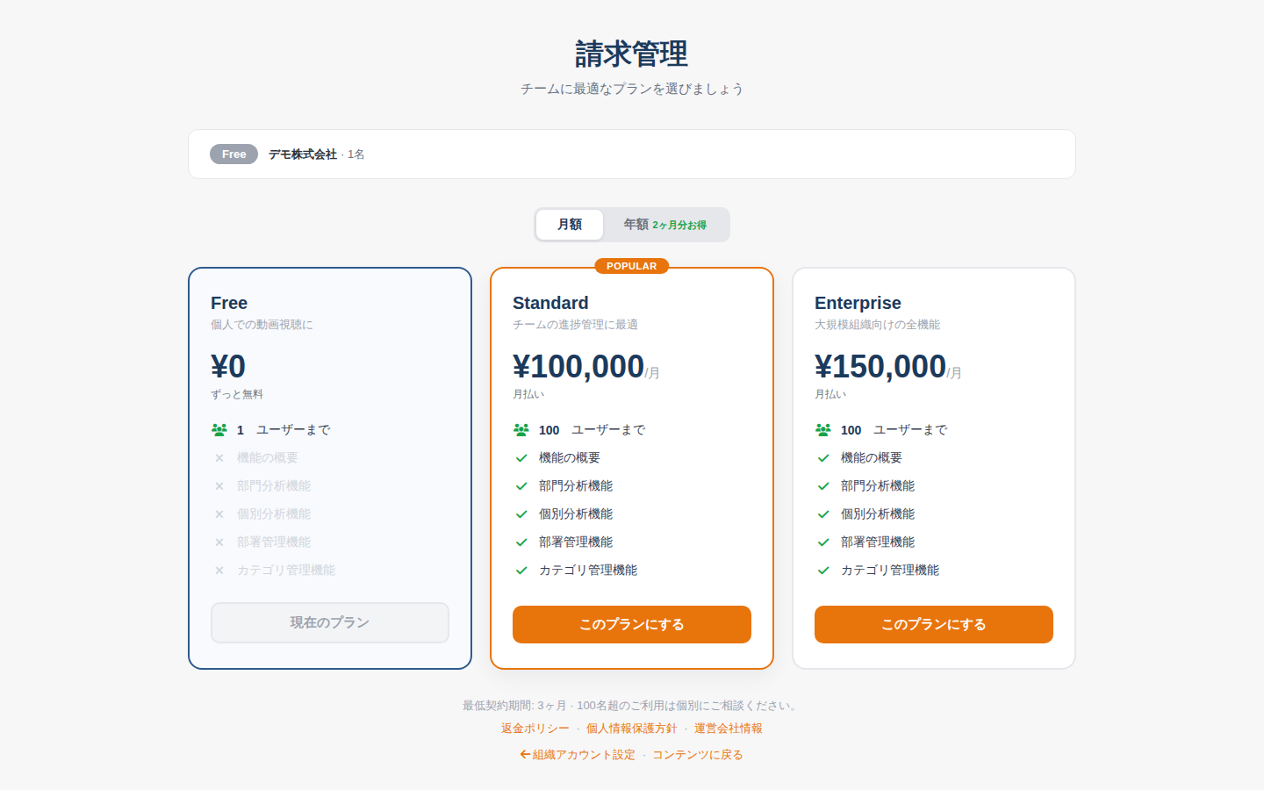This screenshot has width=1264, height=790.
Task: Click the 個人での動画視聴に description
Action: coord(262,325)
